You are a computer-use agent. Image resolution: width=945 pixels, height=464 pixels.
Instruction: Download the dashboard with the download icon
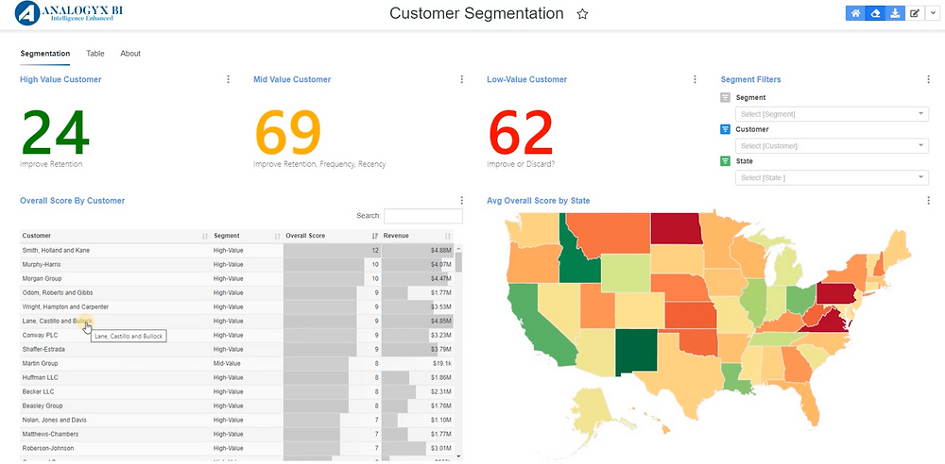click(x=895, y=13)
